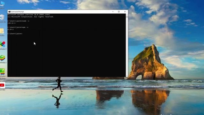Click the "Microsoft Windows [Version" line
Image resolution: width=204 pixels, height=115 pixels.
pyautogui.click(x=29, y=15)
